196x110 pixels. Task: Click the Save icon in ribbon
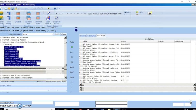click(x=128, y=12)
